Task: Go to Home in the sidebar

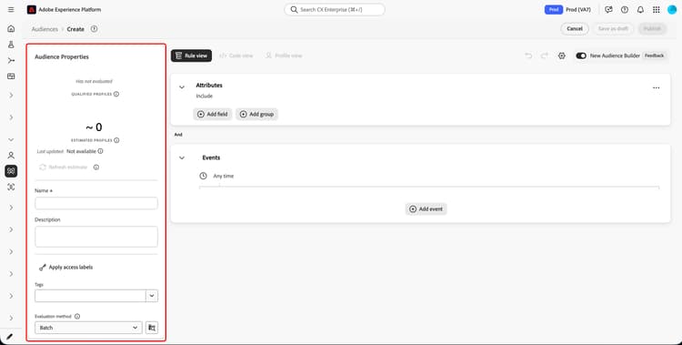Action: click(11, 29)
